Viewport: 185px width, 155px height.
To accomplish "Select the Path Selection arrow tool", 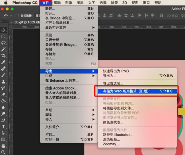I will 3,133.
